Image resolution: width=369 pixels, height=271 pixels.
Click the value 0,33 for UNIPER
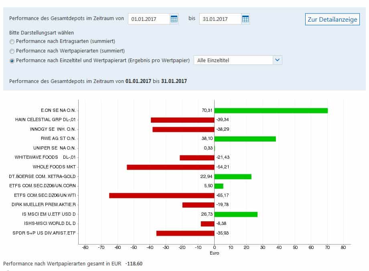tap(208, 148)
